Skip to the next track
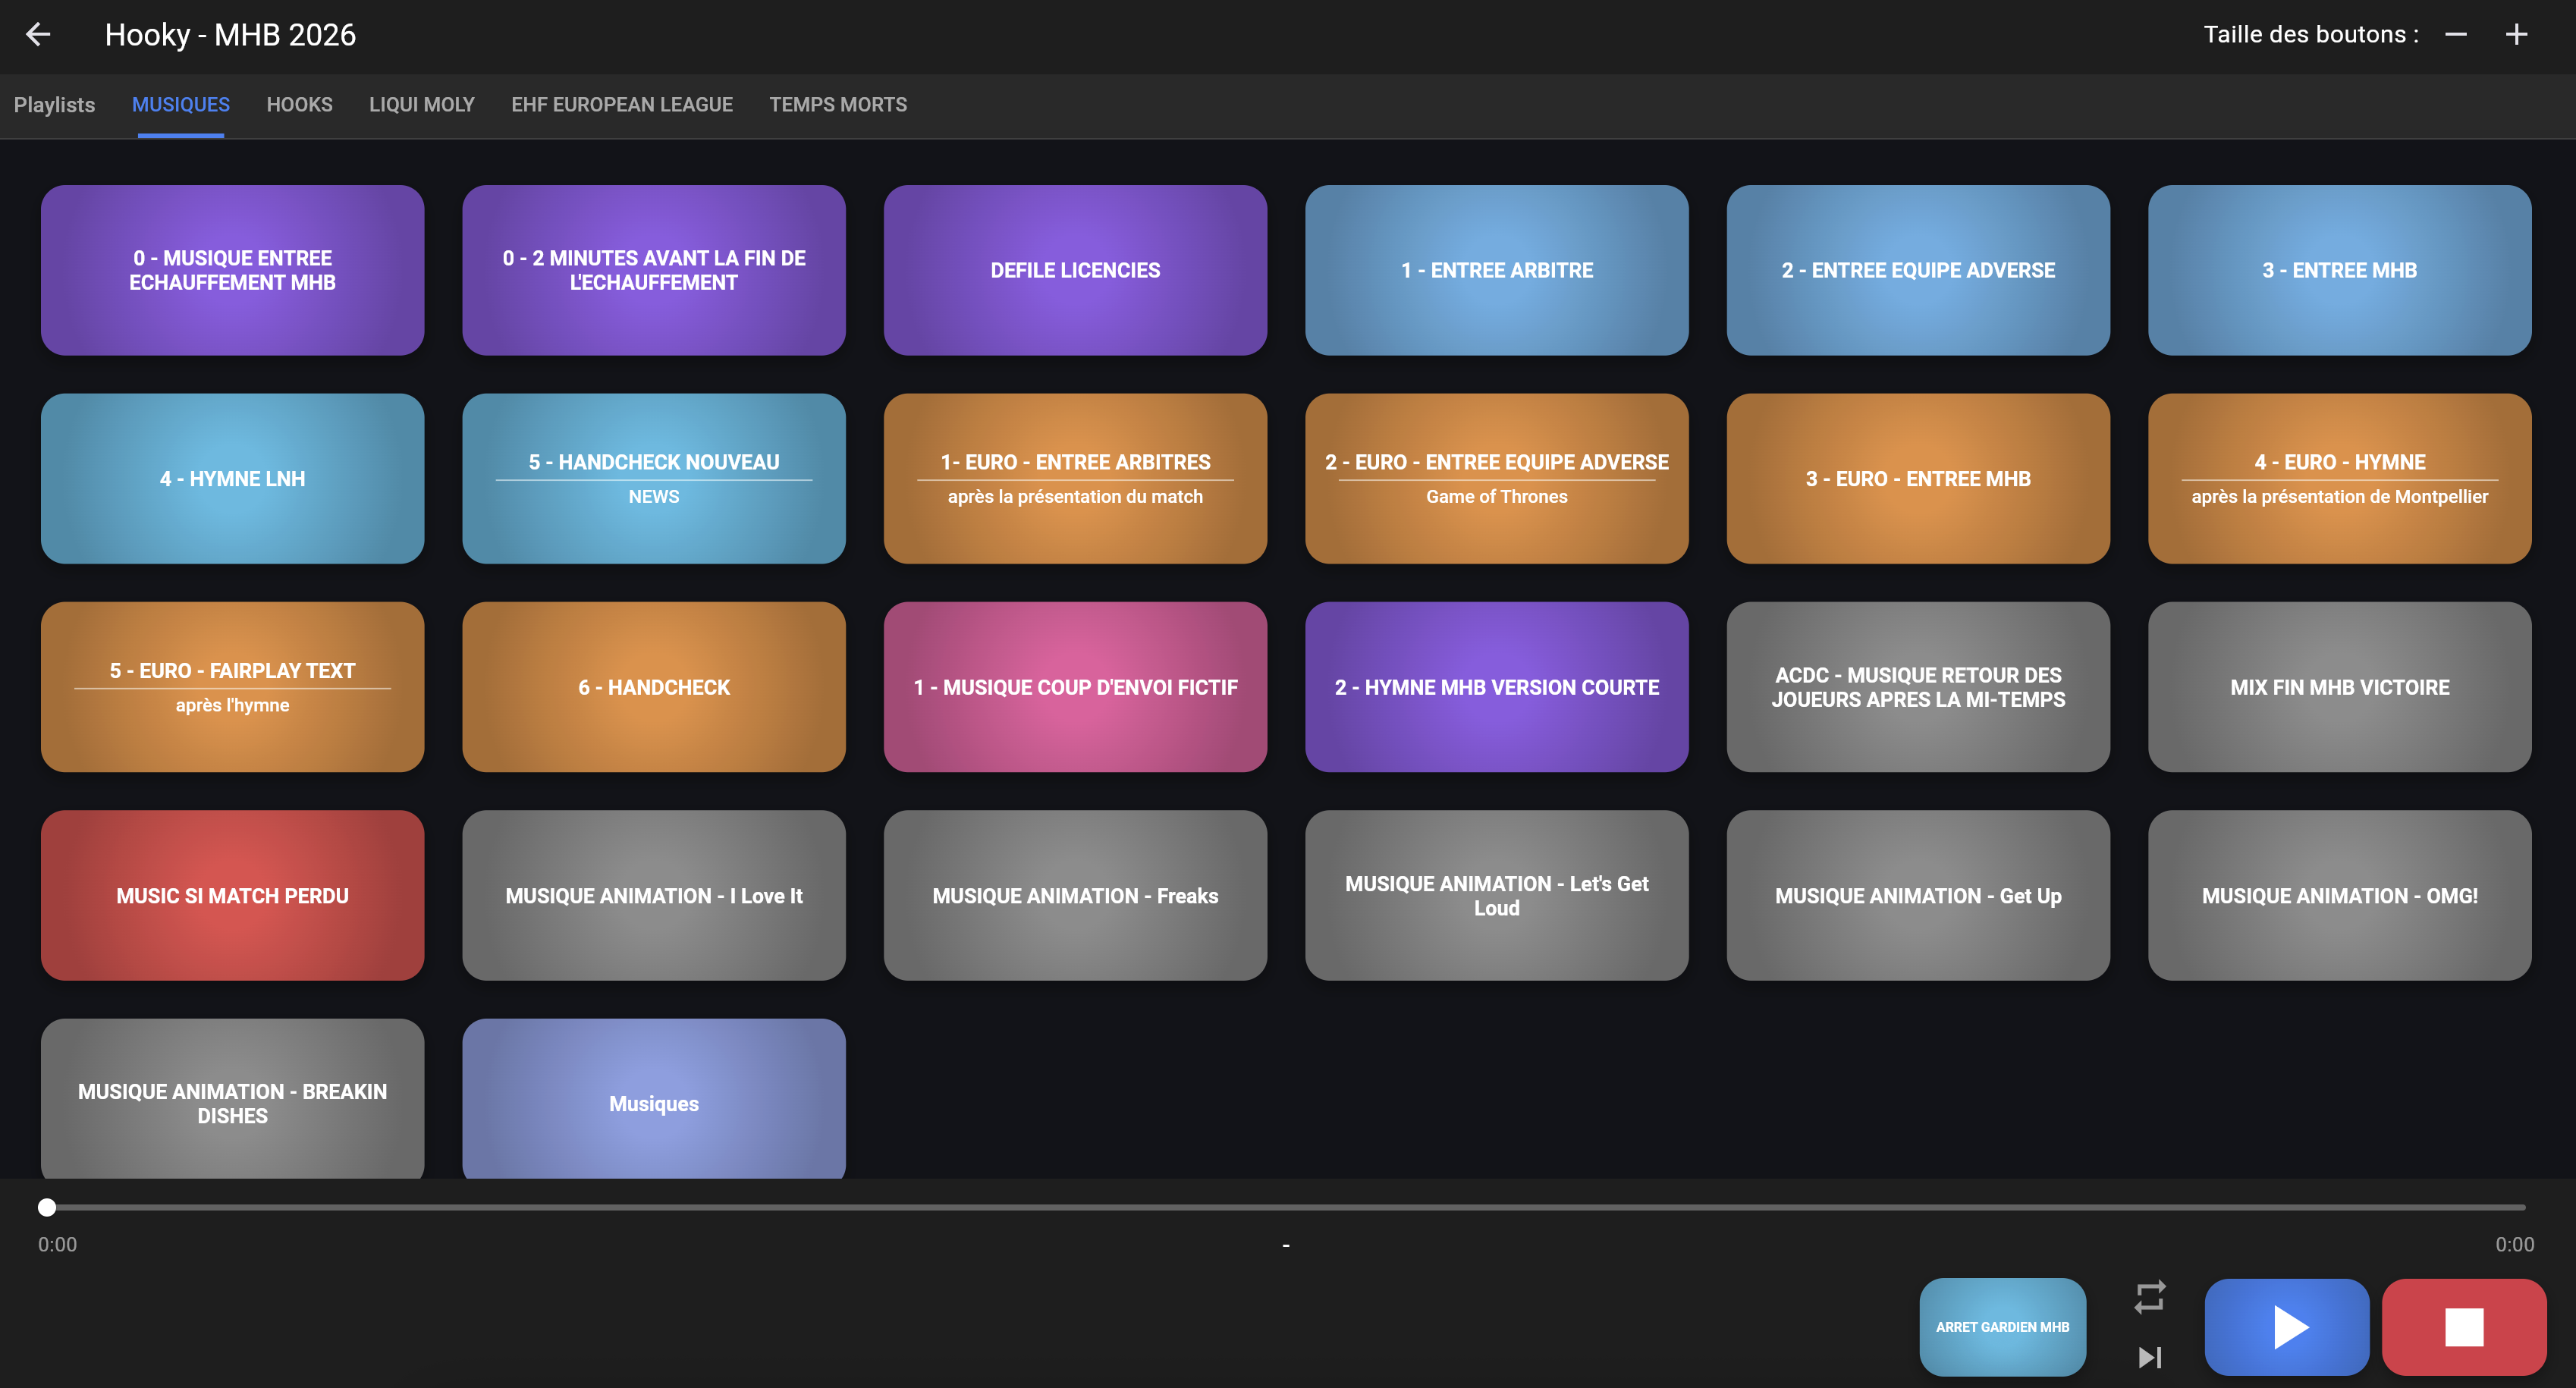This screenshot has width=2576, height=1388. pos(2148,1358)
